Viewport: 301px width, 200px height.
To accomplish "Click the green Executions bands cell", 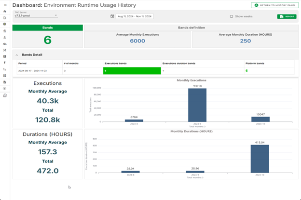I will [131, 71].
